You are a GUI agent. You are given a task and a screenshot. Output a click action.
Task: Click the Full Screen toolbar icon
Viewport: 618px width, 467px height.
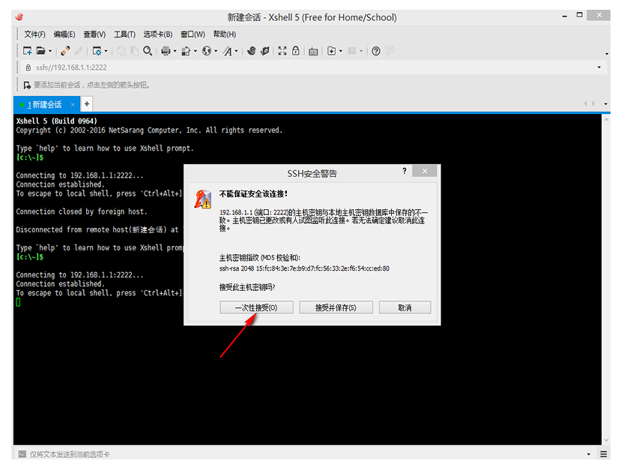282,51
